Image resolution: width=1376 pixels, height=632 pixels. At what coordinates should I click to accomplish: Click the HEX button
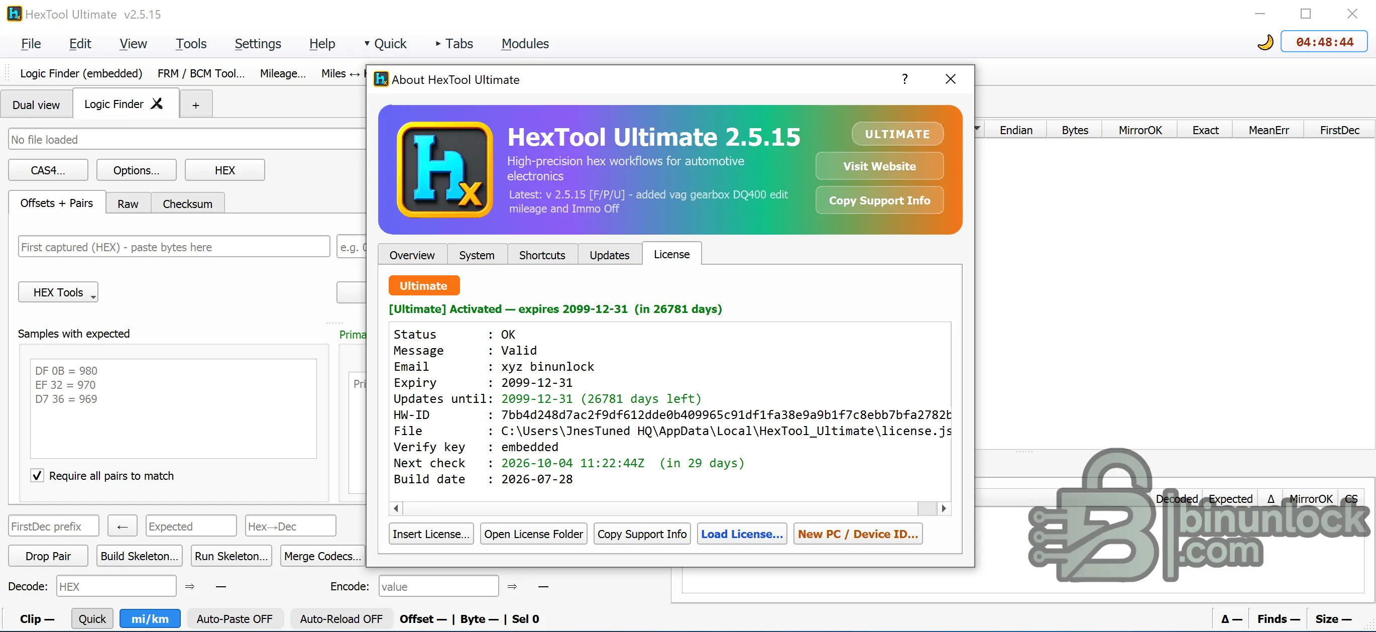click(x=225, y=170)
